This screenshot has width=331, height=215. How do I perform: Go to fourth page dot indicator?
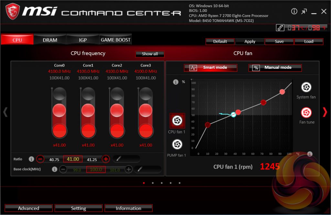click(x=171, y=183)
